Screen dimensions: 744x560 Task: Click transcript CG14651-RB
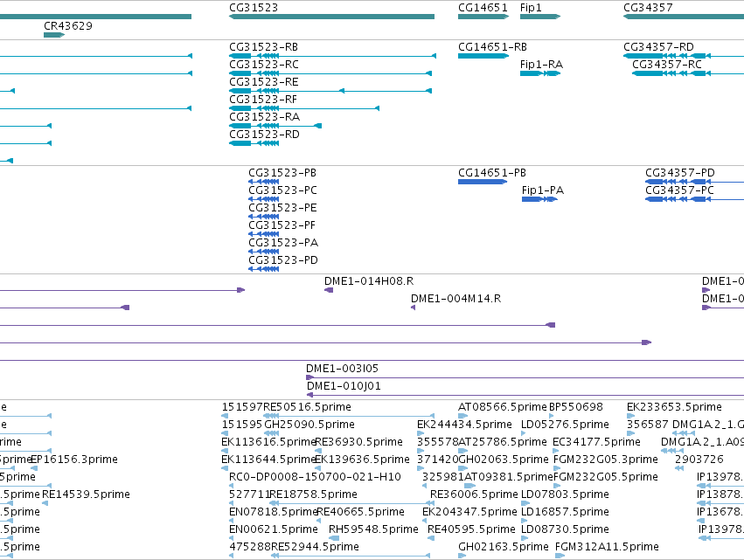pyautogui.click(x=492, y=47)
